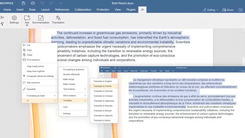Open AI Settings gear icon
The image size is (245, 138).
[14, 20]
